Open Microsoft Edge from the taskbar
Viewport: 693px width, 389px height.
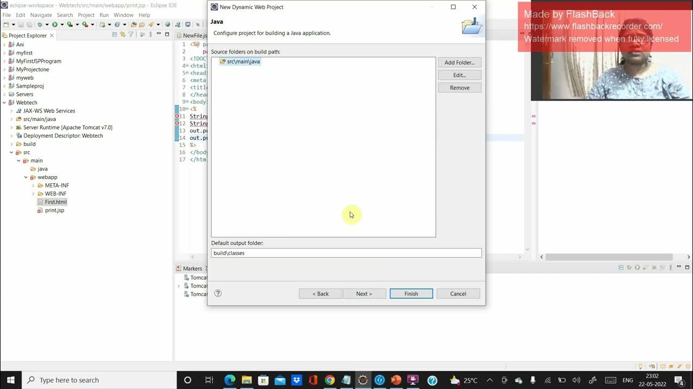point(230,380)
